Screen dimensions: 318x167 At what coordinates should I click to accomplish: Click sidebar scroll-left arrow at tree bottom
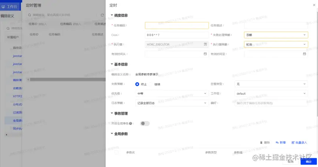coord(6,135)
